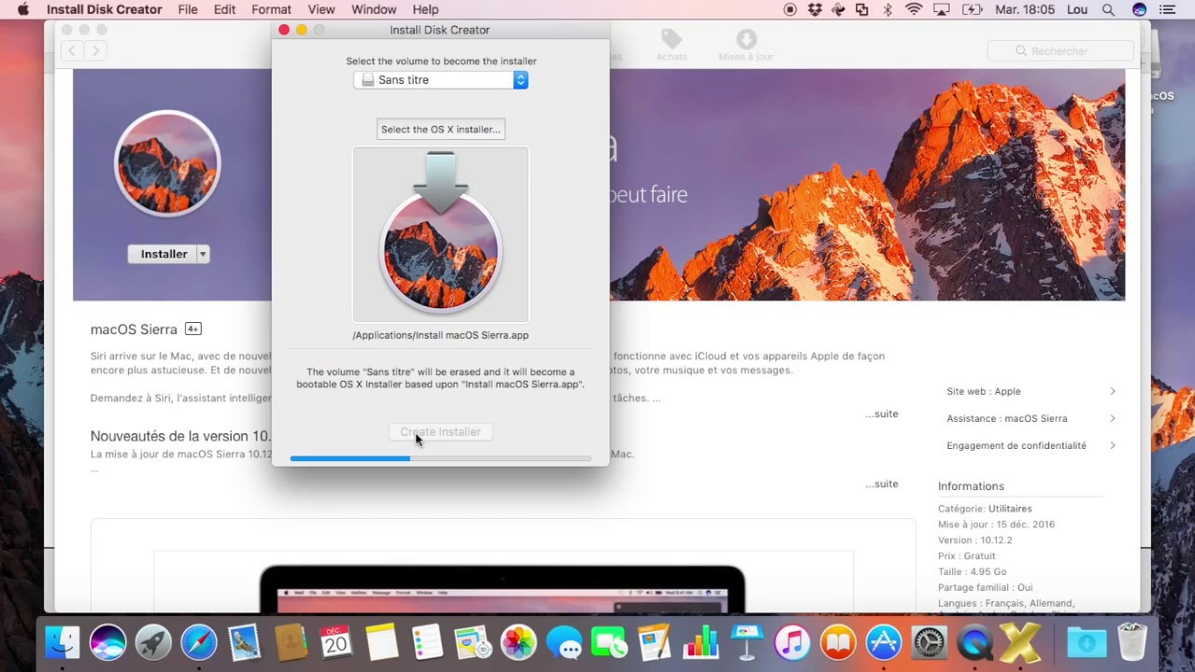Click the "Taille : 4.95 Go" text

coord(972,571)
